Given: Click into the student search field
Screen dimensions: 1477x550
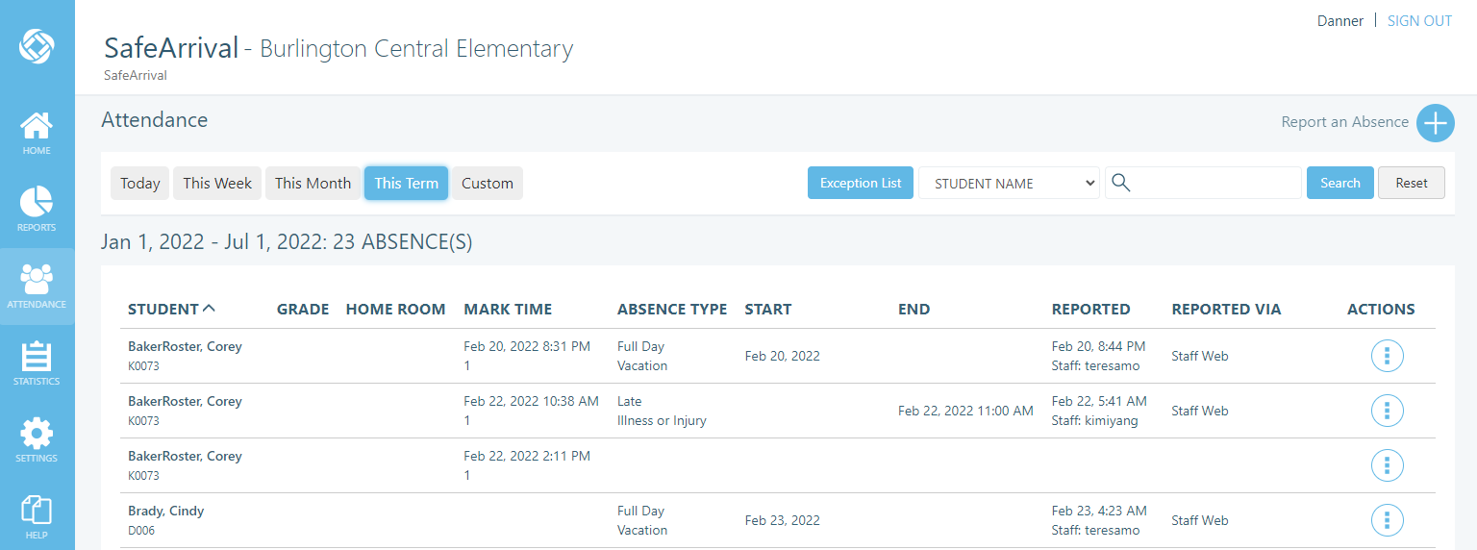Looking at the screenshot, I should pyautogui.click(x=1214, y=183).
